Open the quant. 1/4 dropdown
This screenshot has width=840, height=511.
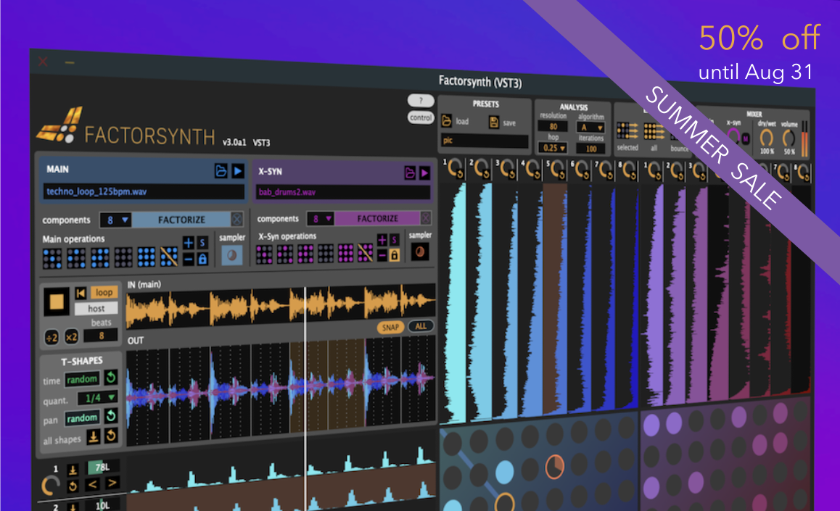click(97, 398)
